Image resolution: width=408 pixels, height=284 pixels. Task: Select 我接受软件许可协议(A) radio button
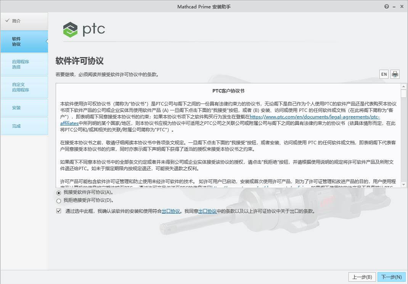coord(59,193)
